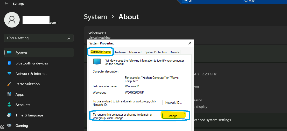Image resolution: width=287 pixels, height=131 pixels.
Task: Click the Computer description text field
Action: 155,71
